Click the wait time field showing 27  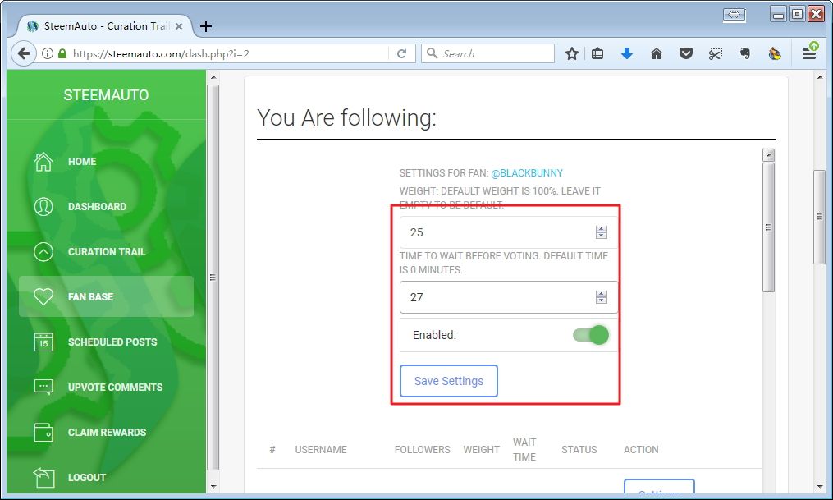(509, 297)
